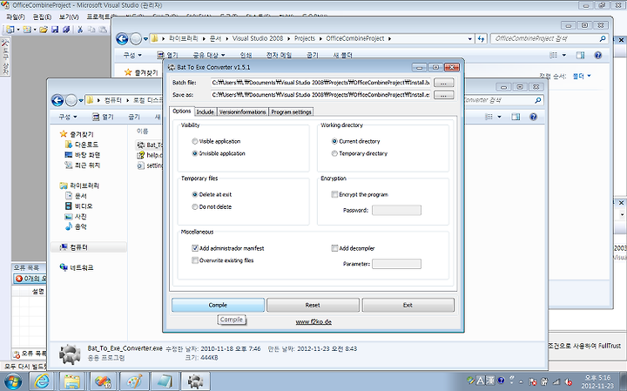Toggle preview pane icon in front explorer window
This screenshot has width=627, height=391.
pyautogui.click(x=516, y=117)
